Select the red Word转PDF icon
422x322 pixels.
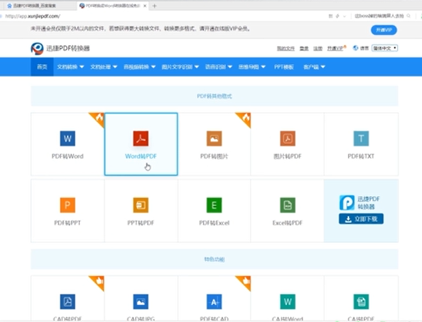point(141,138)
